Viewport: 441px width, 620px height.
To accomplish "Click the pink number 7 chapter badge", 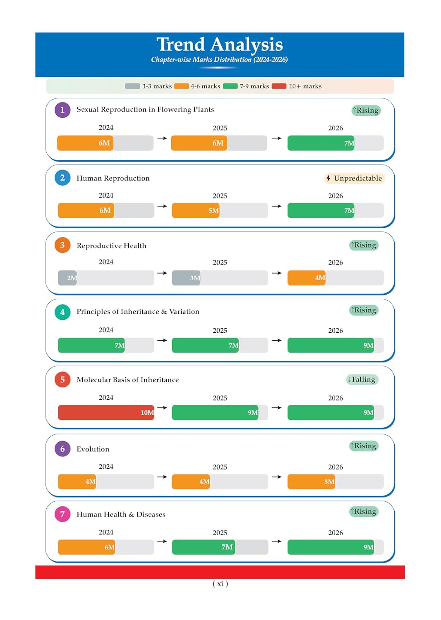I will point(62,514).
